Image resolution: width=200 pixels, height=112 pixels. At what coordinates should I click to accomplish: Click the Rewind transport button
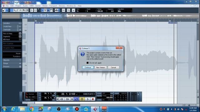click(x=62, y=99)
